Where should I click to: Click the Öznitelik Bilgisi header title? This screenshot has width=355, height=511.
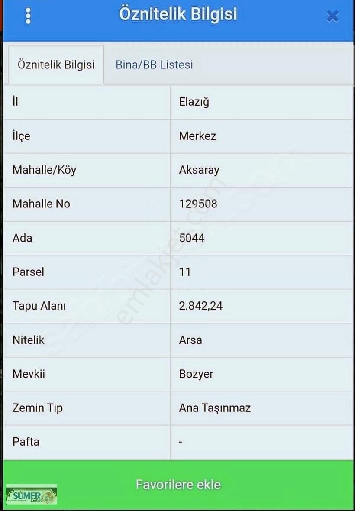(x=178, y=14)
